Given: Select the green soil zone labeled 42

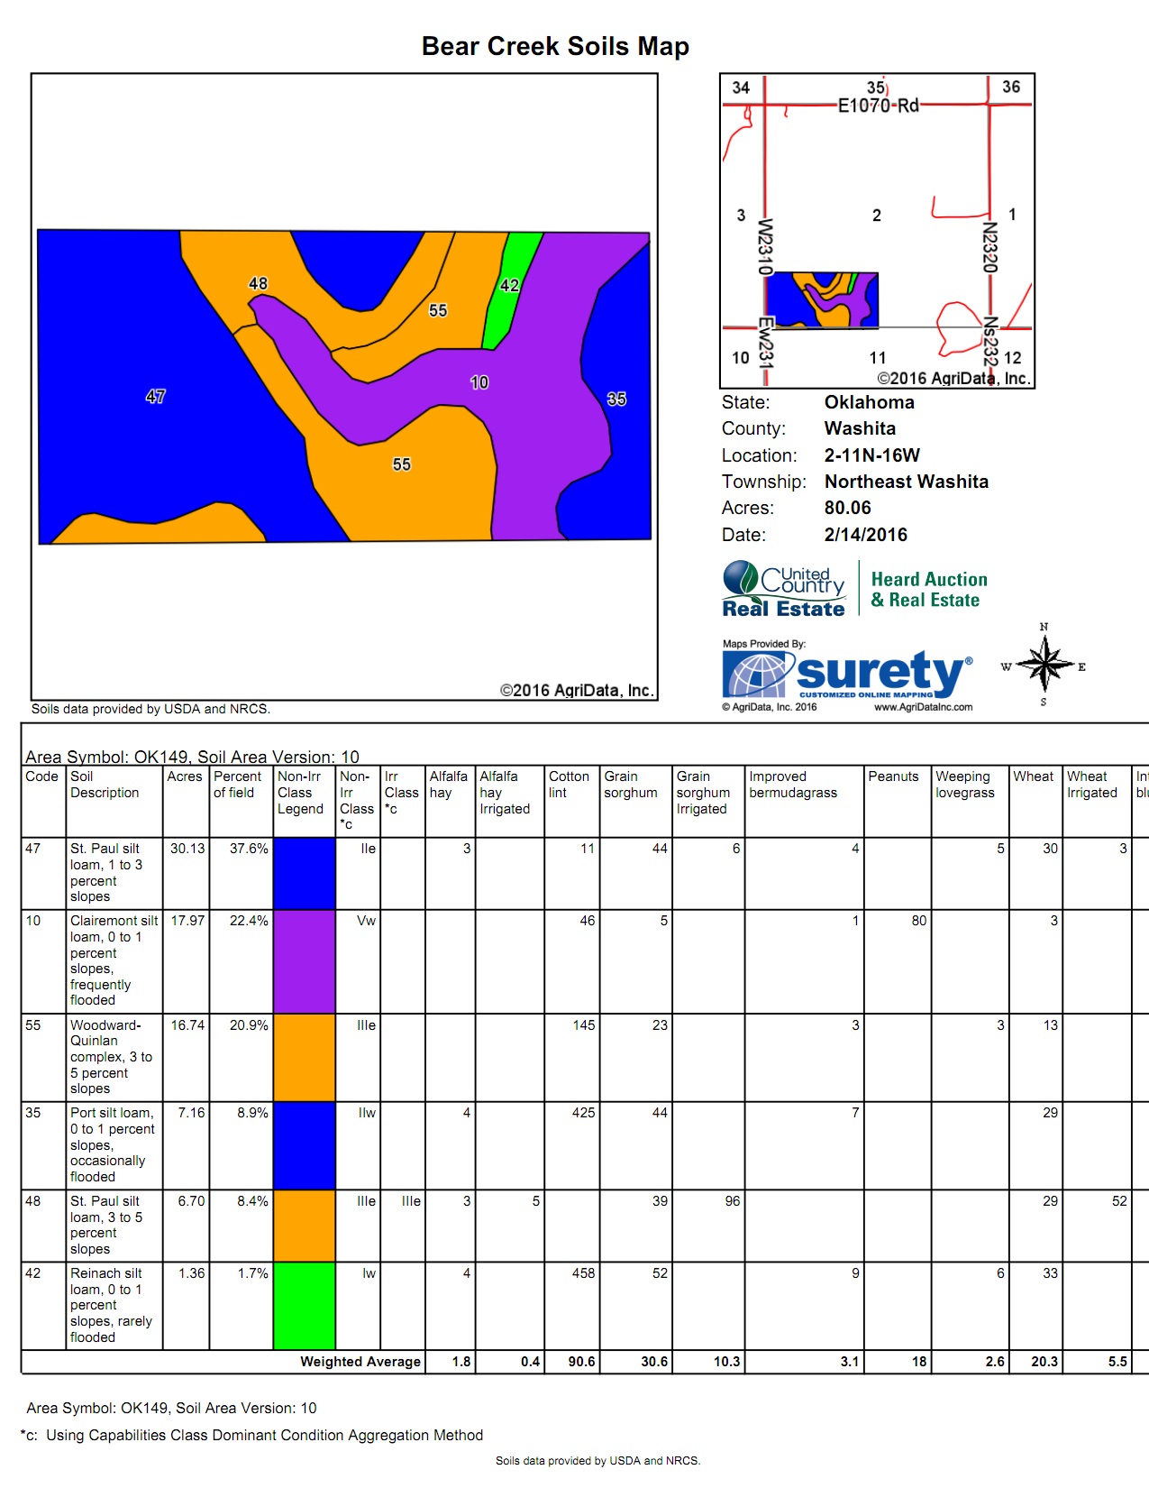Looking at the screenshot, I should point(509,286).
